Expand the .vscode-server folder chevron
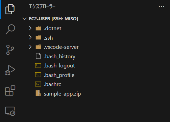This screenshot has width=170, height=122. pos(30,47)
